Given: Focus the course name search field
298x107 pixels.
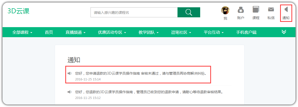Looking at the screenshot, I should point(134,13).
